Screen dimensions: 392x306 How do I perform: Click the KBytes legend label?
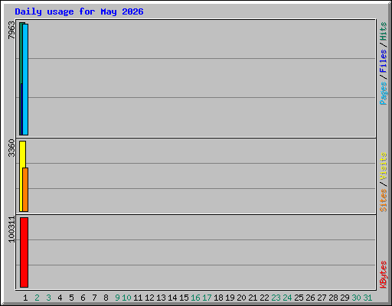(384, 275)
